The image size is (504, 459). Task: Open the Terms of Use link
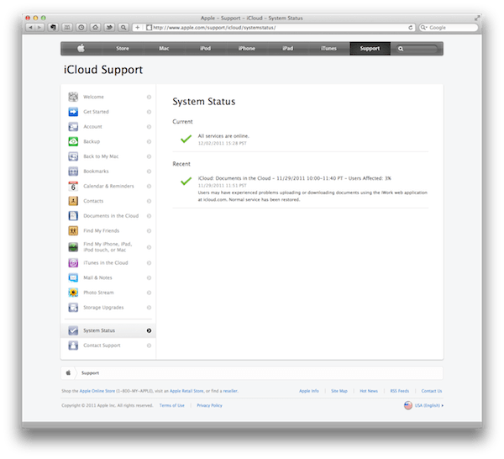[172, 405]
